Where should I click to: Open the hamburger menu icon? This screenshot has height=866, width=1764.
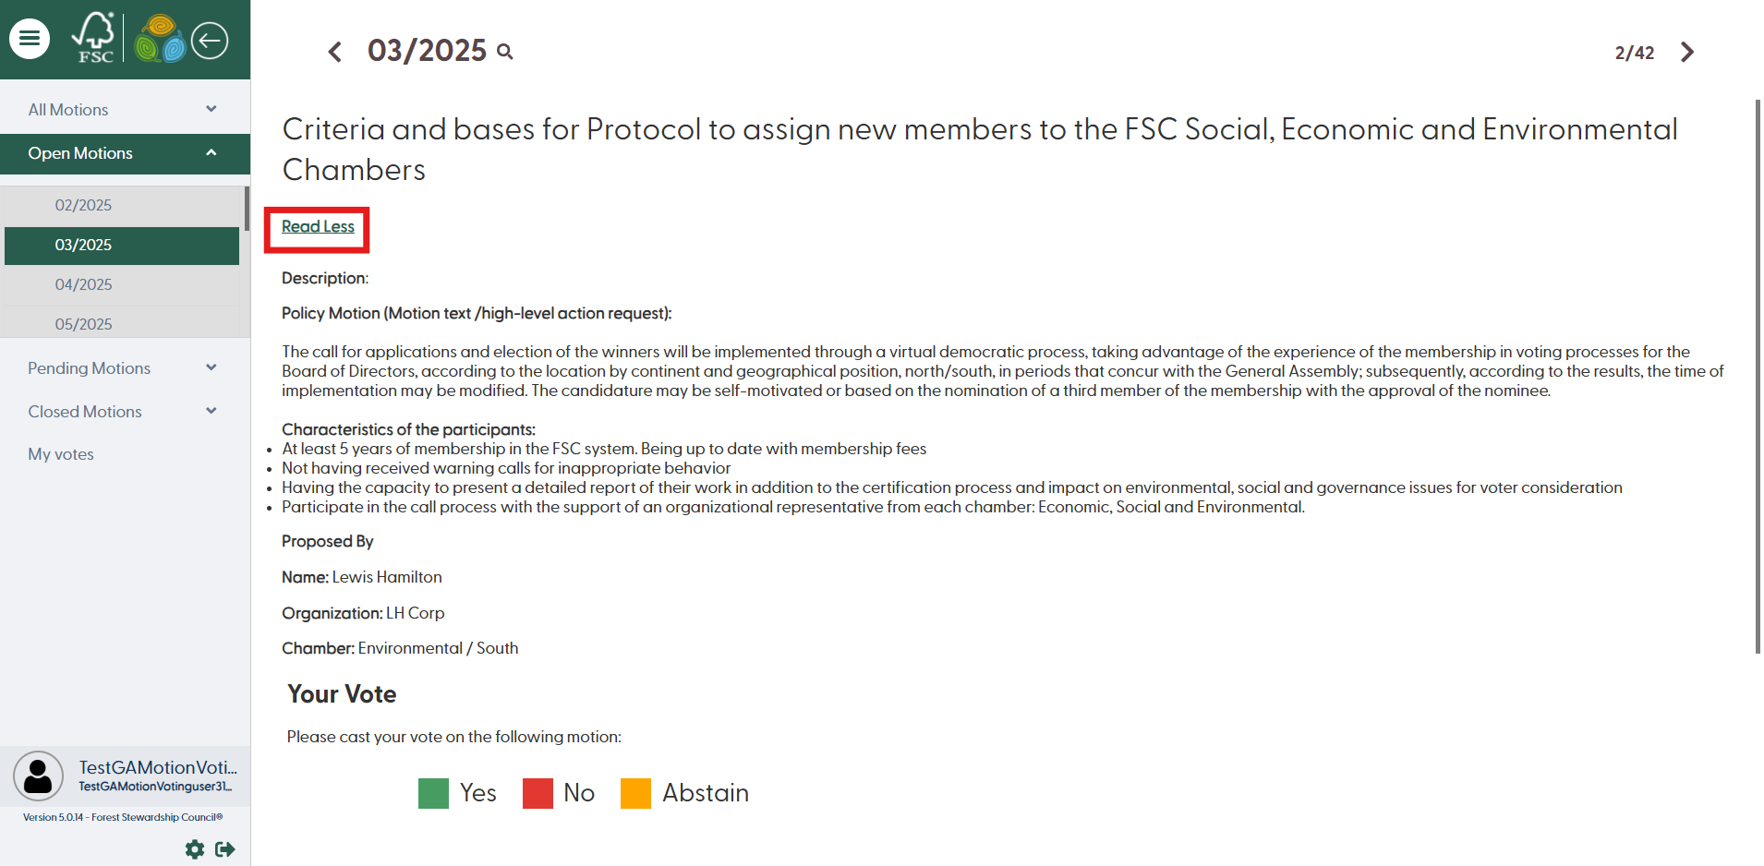pos(30,39)
